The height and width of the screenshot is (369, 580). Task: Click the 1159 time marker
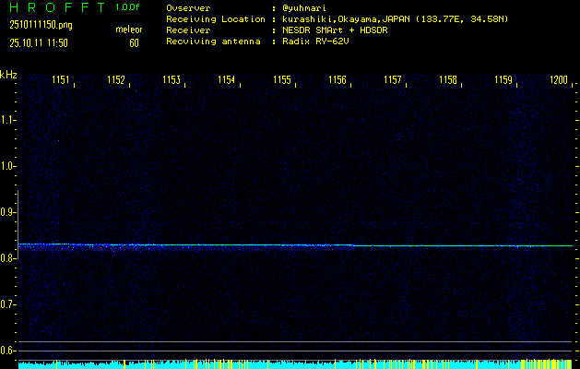(503, 81)
